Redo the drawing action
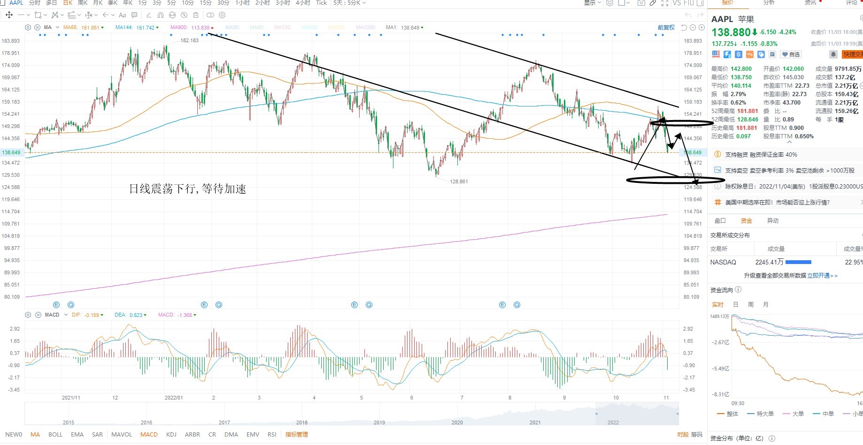Screen dimensions: 863x445 [701, 15]
